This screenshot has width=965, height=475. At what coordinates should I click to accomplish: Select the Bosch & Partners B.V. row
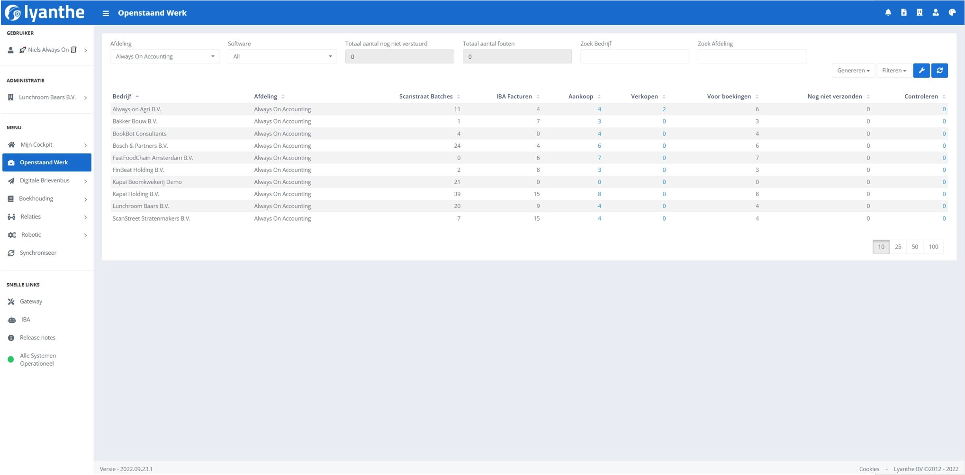(x=529, y=146)
